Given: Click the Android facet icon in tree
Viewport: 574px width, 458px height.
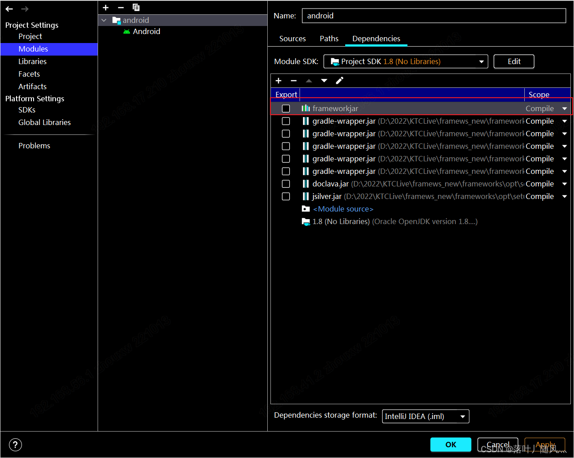Looking at the screenshot, I should pos(127,31).
